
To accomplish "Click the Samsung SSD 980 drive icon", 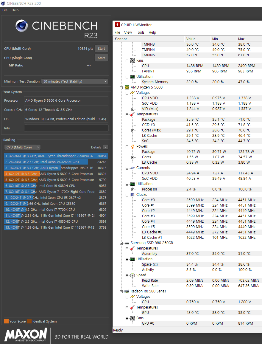I will (x=127, y=243).
